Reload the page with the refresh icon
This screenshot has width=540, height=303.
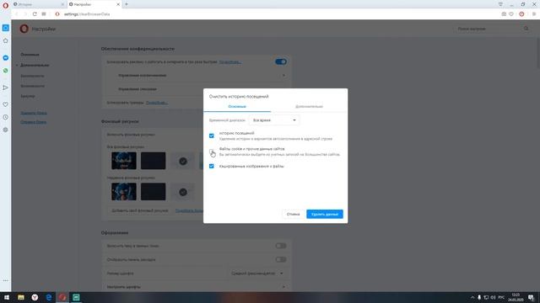pos(35,14)
